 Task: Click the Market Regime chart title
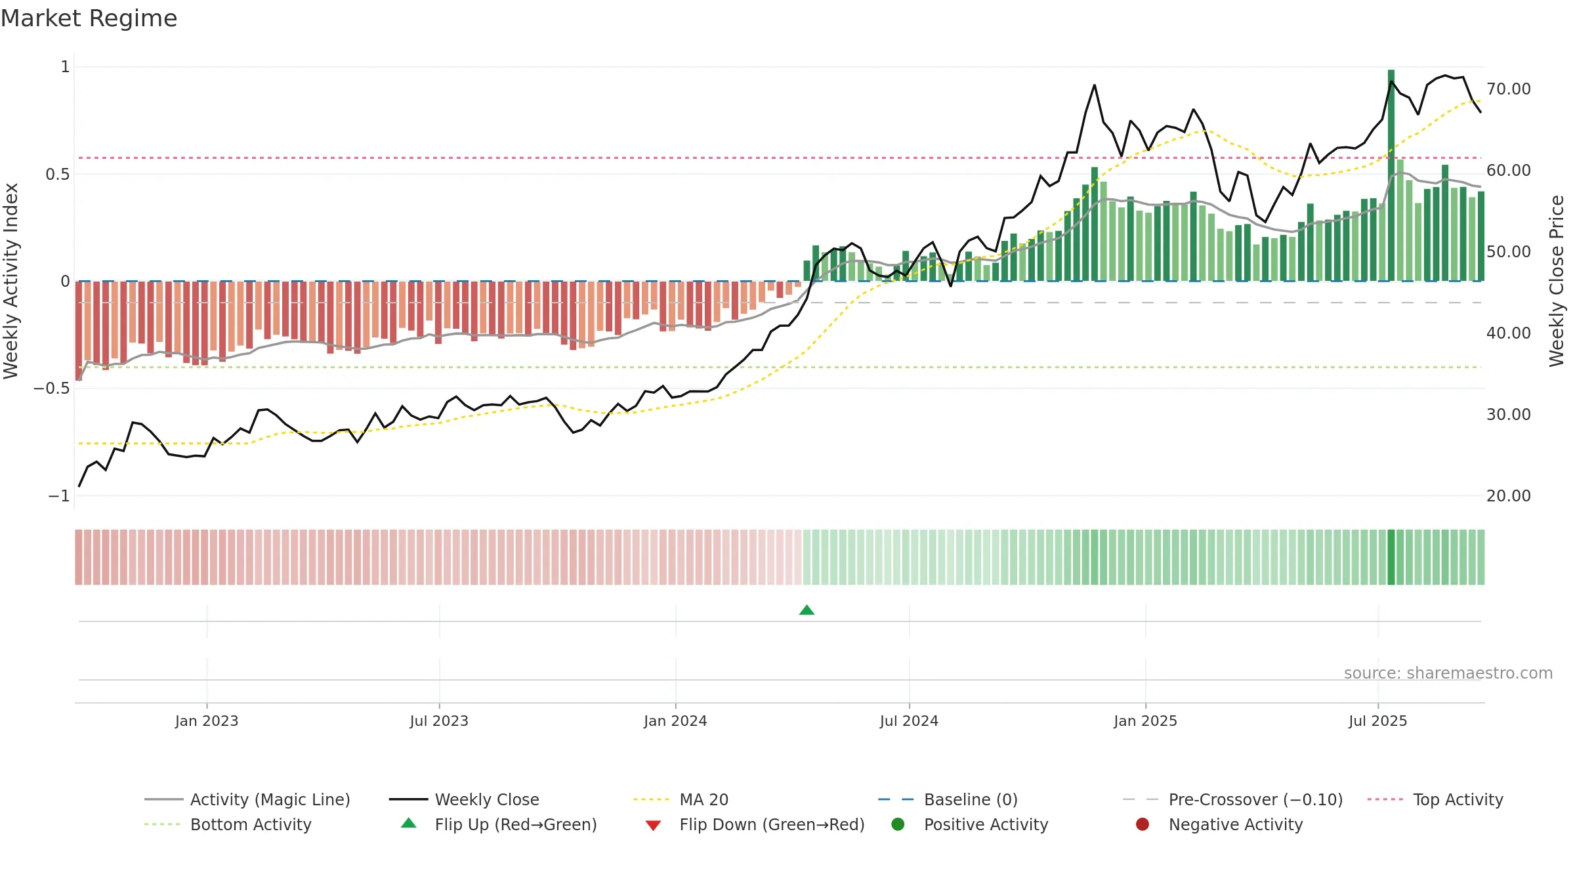(89, 18)
